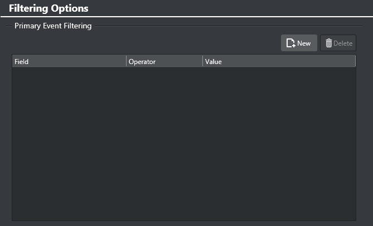This screenshot has width=373, height=226.
Task: Click the "New" text label
Action: tap(304, 43)
